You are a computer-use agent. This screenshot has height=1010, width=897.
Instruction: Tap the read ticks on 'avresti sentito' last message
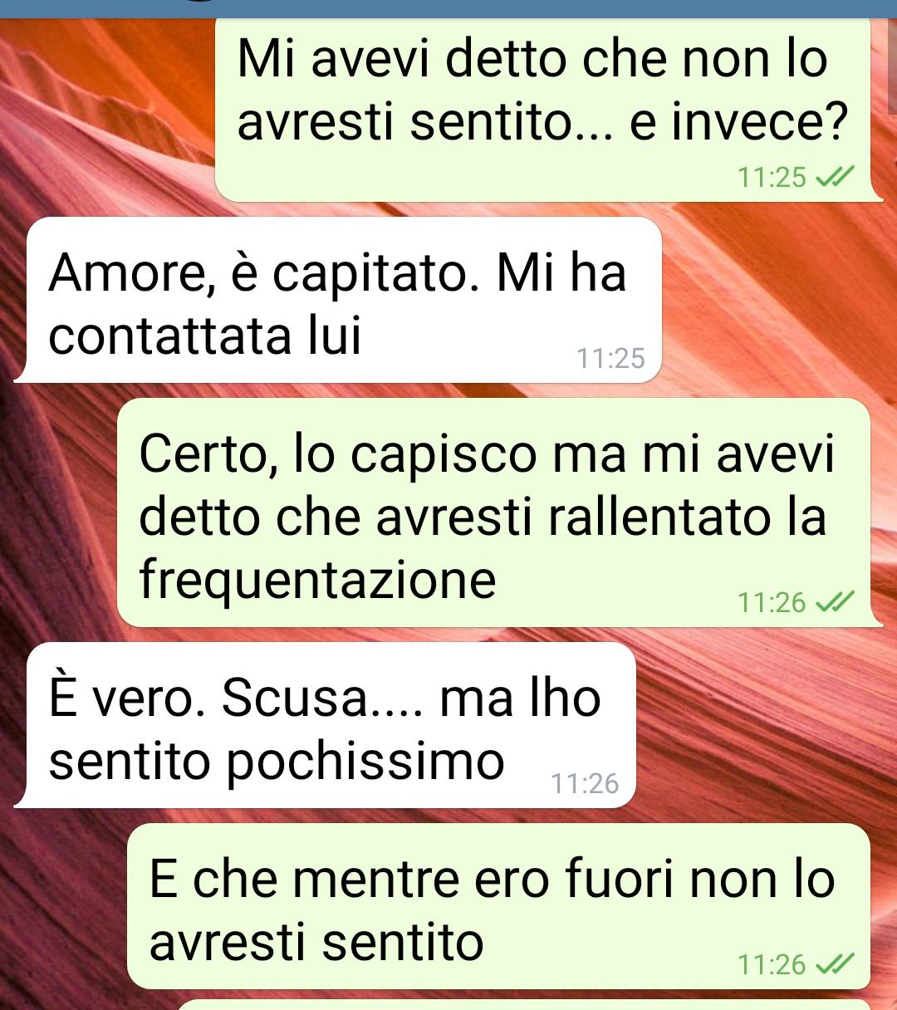(835, 963)
